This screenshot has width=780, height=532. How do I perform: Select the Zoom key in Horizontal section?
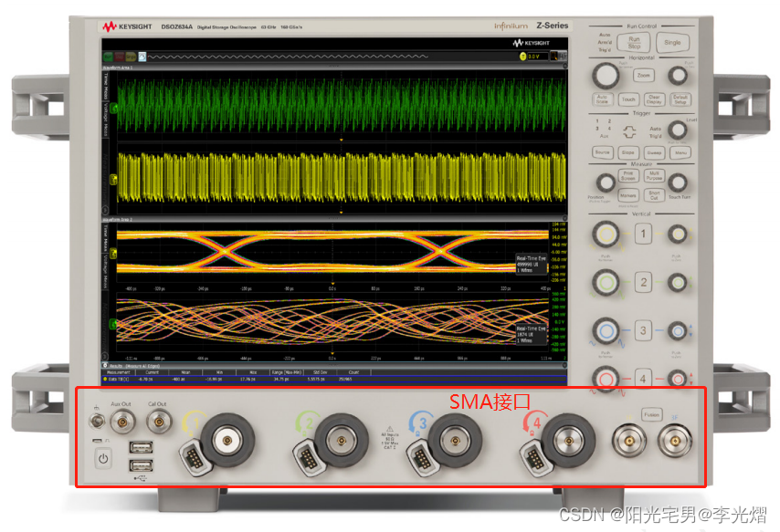pyautogui.click(x=643, y=76)
